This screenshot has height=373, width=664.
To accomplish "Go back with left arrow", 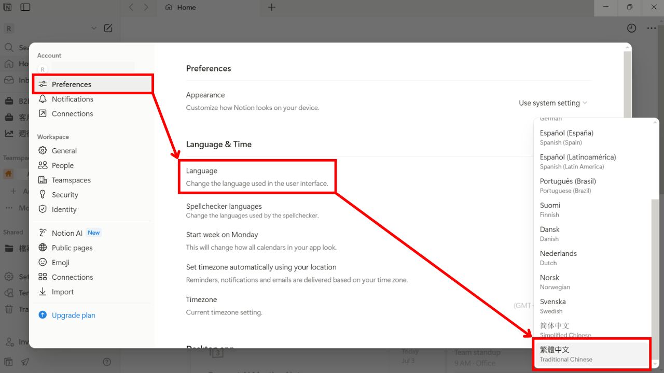I will coord(131,7).
